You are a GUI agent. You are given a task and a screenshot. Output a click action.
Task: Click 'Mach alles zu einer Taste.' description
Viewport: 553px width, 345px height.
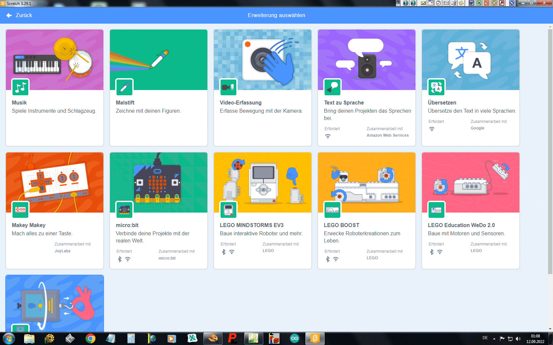42,234
